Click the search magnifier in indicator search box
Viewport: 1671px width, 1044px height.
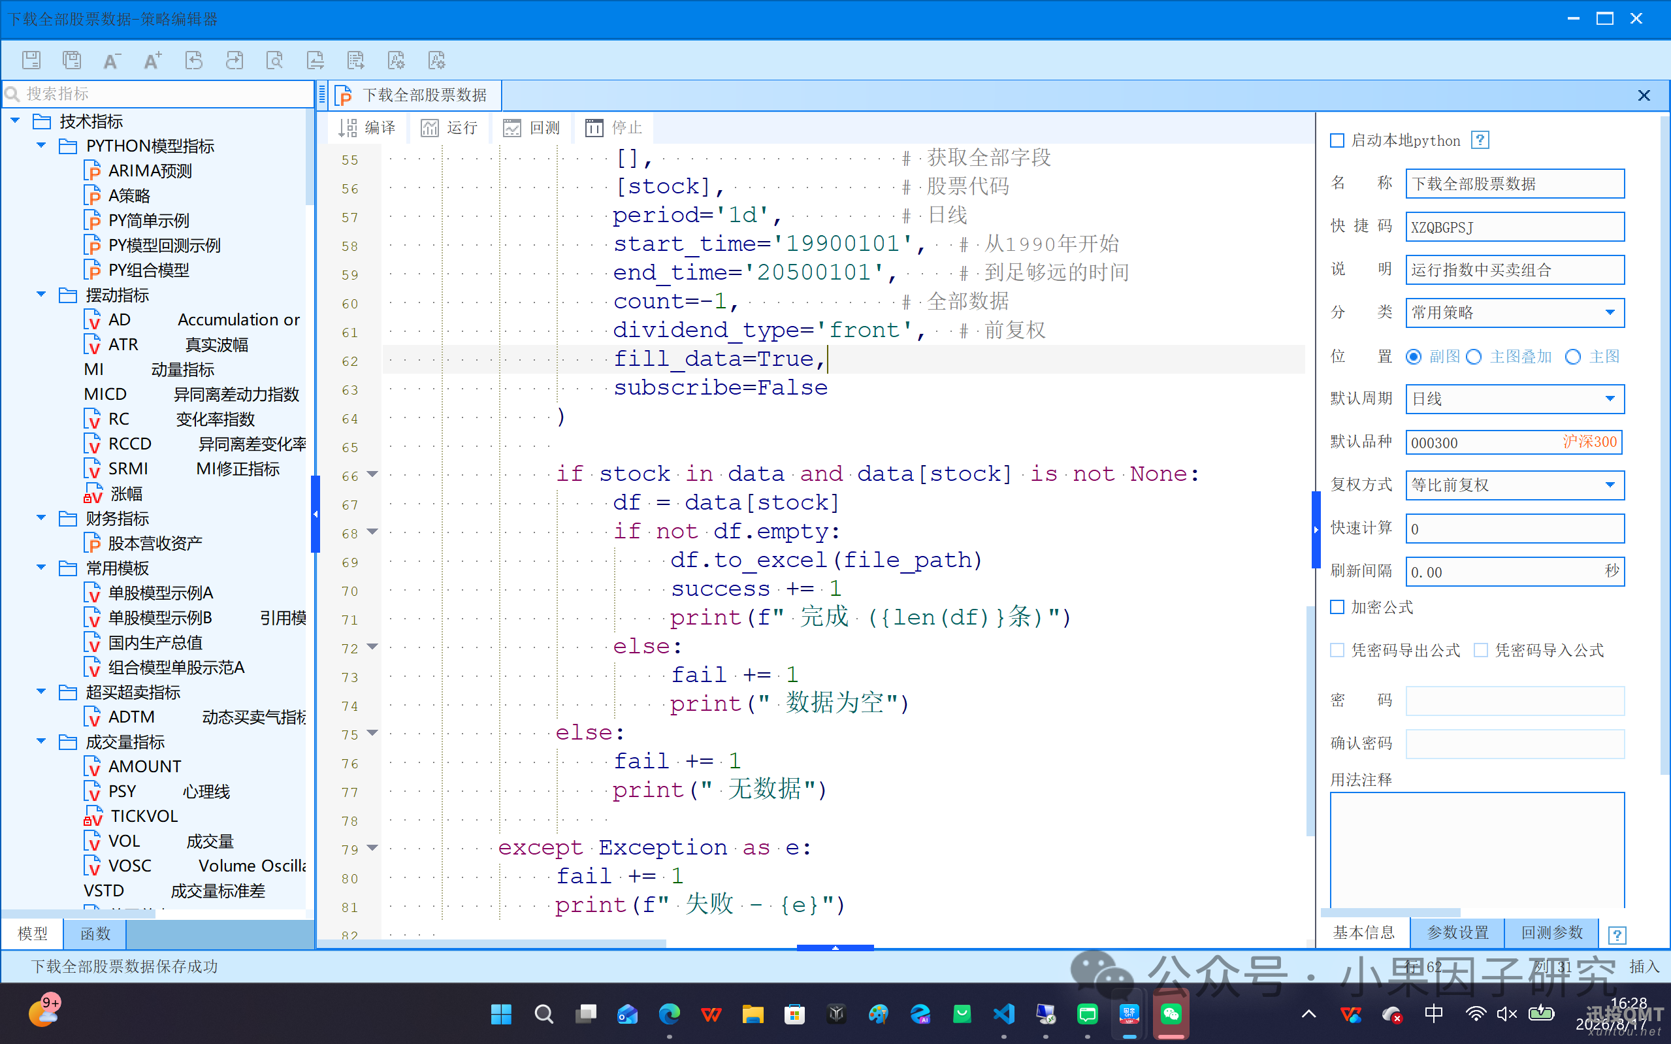[x=12, y=93]
